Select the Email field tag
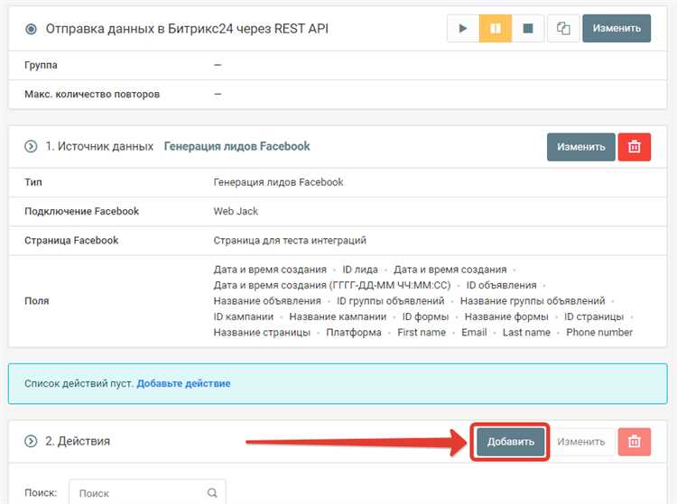Viewport: 677px width, 504px height. click(x=474, y=333)
